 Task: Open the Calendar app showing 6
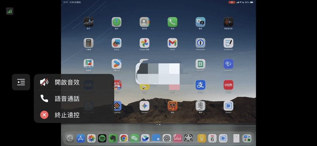tap(212, 138)
